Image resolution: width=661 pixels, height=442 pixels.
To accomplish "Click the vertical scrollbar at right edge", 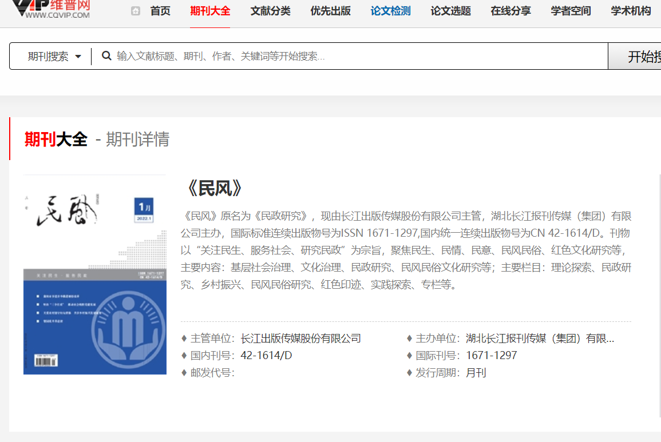I will pos(659,295).
